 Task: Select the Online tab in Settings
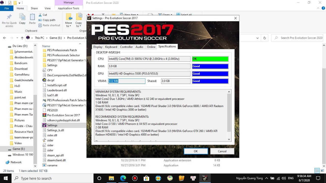click(151, 47)
